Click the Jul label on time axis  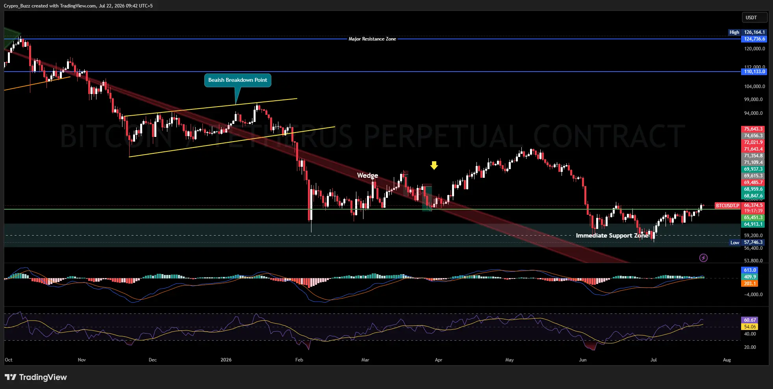[x=654, y=360]
